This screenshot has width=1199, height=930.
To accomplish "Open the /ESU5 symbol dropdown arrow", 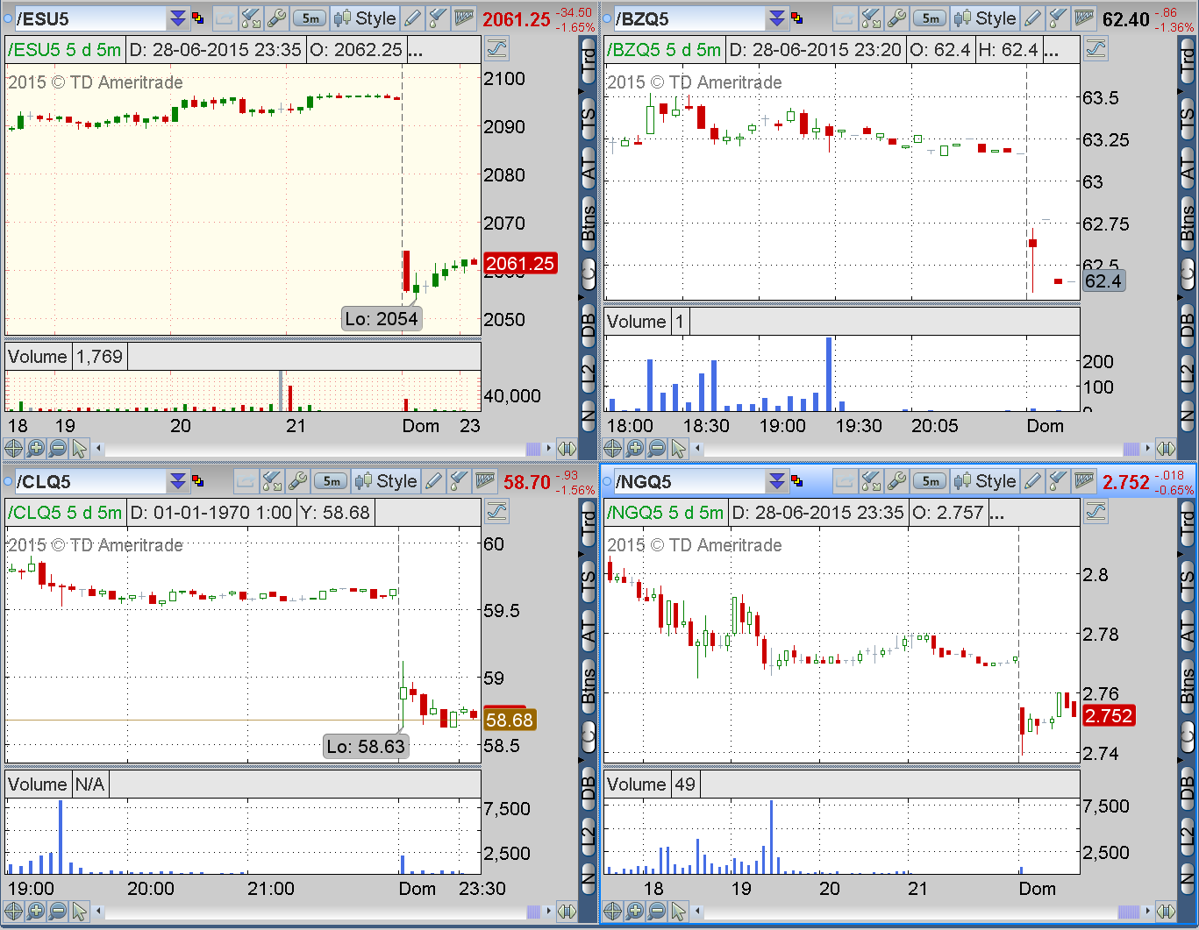I will pyautogui.click(x=178, y=18).
